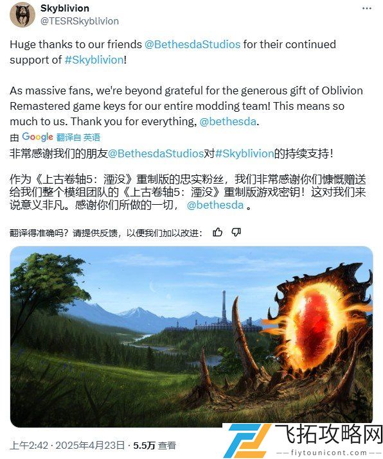Click the thumbs up translation feedback icon
Viewport: 383px width, 459px height.
(x=217, y=232)
